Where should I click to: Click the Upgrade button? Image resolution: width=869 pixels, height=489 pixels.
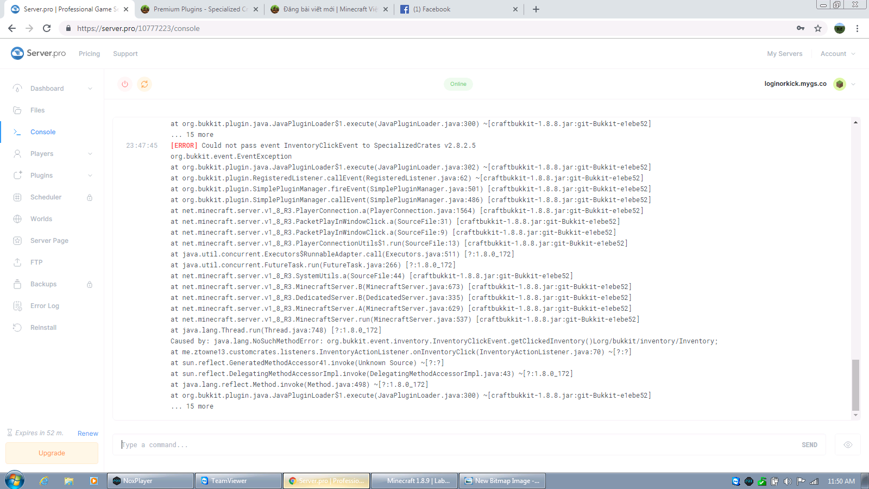coord(52,453)
